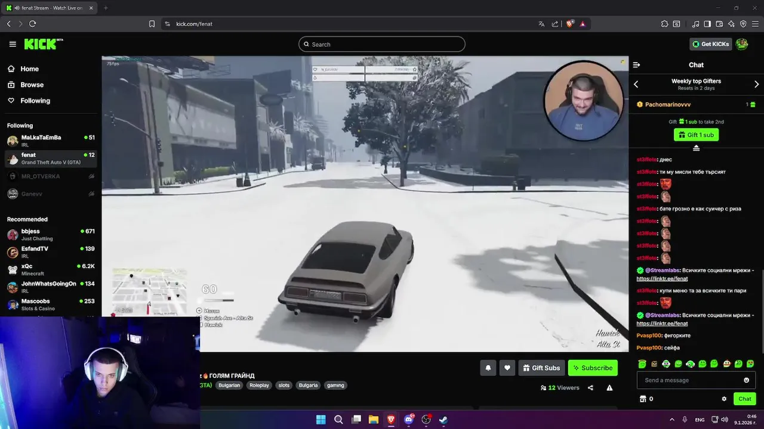
Task: Select the last crying green emote
Action: (x=750, y=364)
